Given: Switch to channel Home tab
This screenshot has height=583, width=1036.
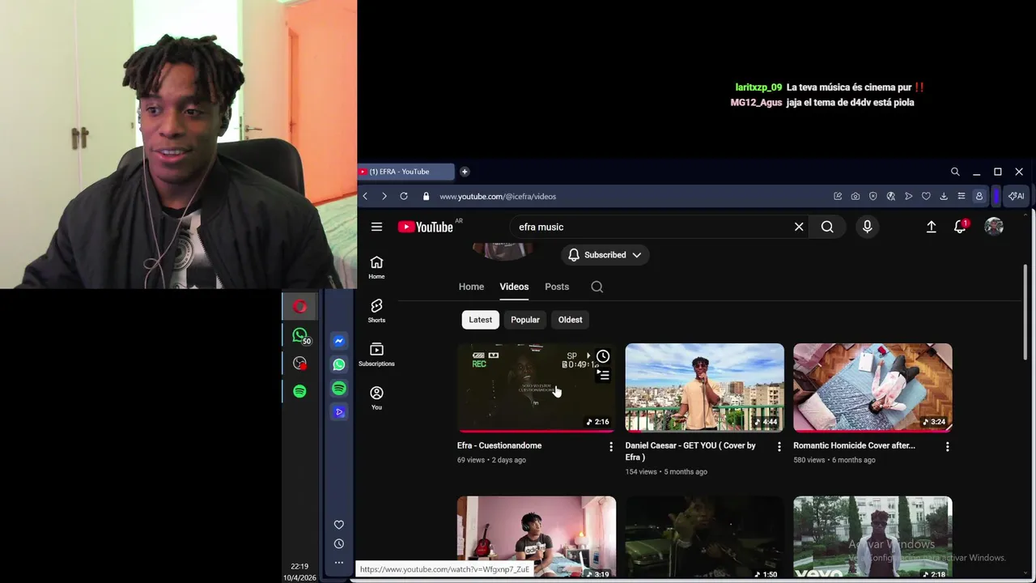Looking at the screenshot, I should coord(471,287).
